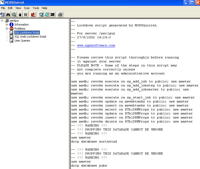200x169 pixels.
Task: Click 'you are running as an administrative account' line
Action: [x=118, y=73]
